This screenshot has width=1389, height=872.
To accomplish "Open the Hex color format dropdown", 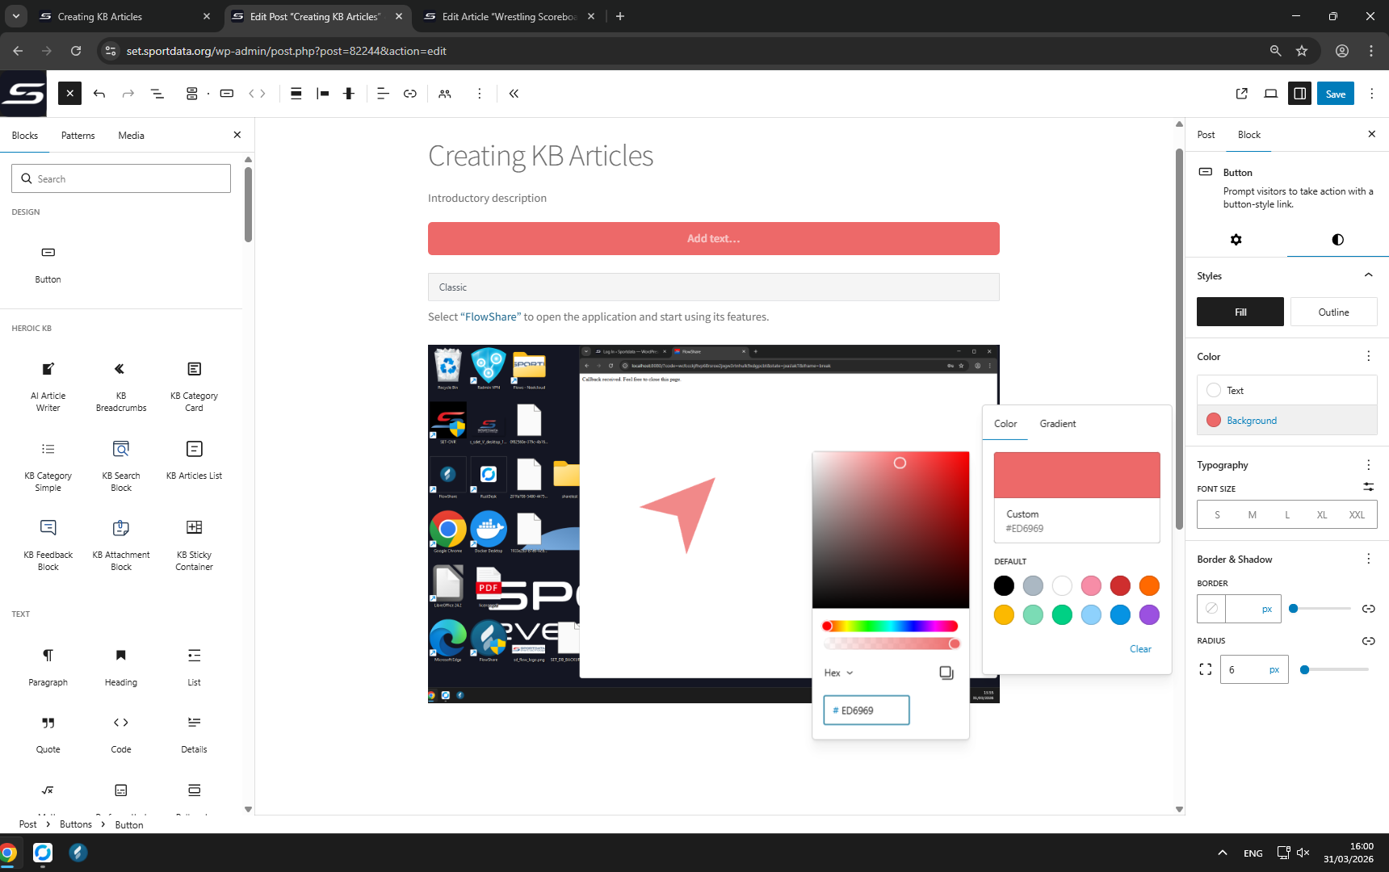I will tap(838, 673).
